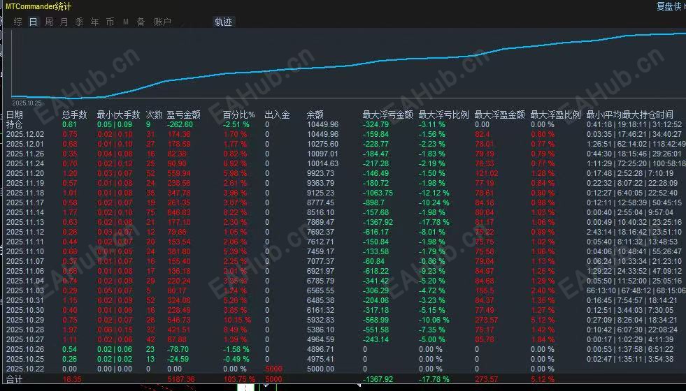
Task: Click the 最大浮盈比例 column header
Action: tap(556, 115)
